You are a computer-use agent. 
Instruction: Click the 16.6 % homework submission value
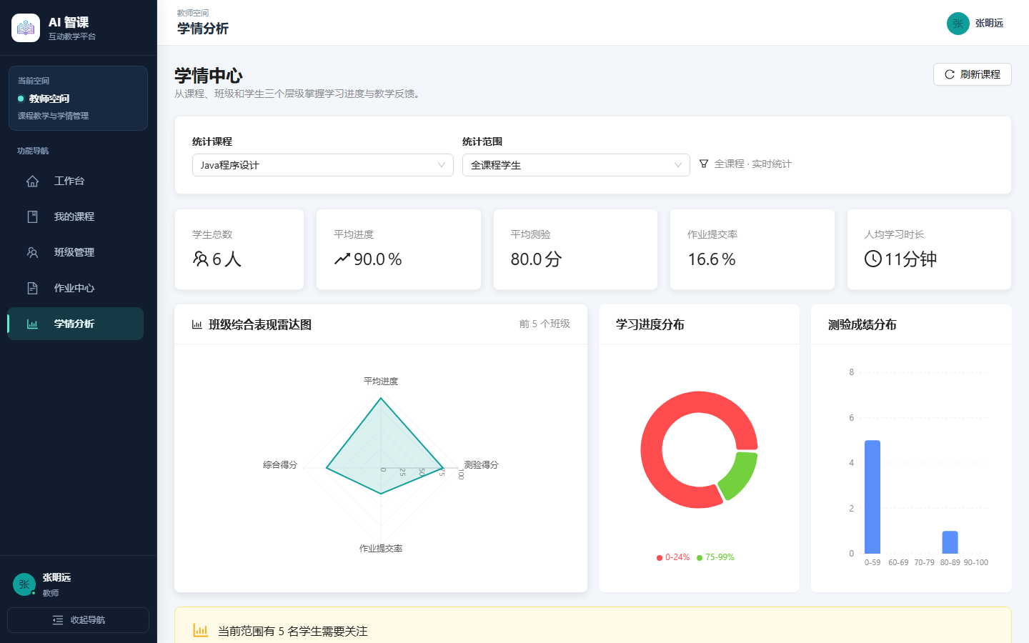pyautogui.click(x=712, y=259)
